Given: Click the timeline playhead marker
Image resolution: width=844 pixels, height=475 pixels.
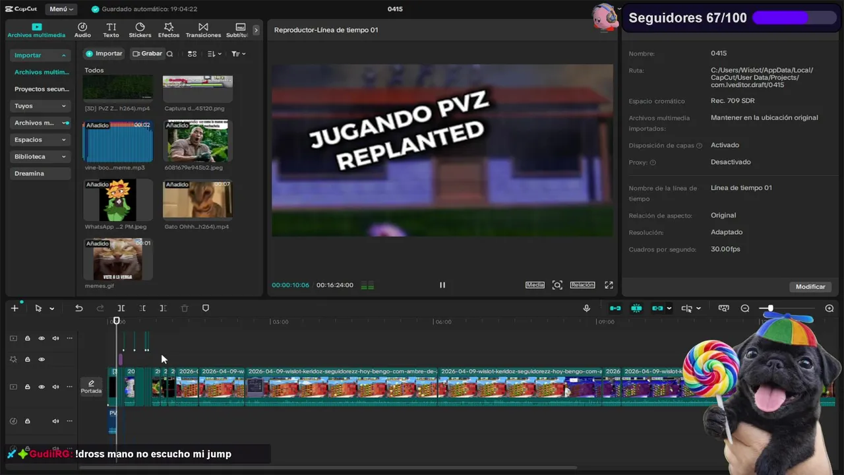Looking at the screenshot, I should point(117,321).
